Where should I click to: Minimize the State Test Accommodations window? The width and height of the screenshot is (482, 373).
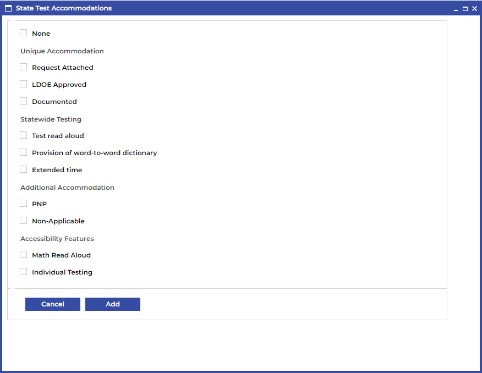(456, 9)
